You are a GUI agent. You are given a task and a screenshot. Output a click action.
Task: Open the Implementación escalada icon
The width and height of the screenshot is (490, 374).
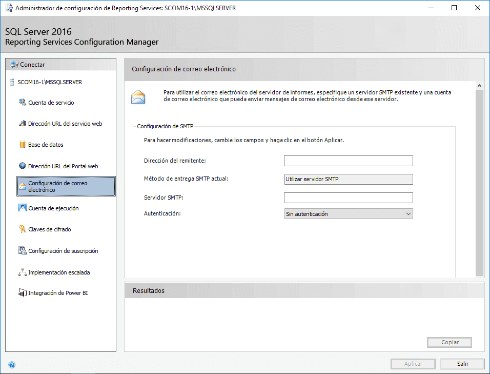(23, 272)
